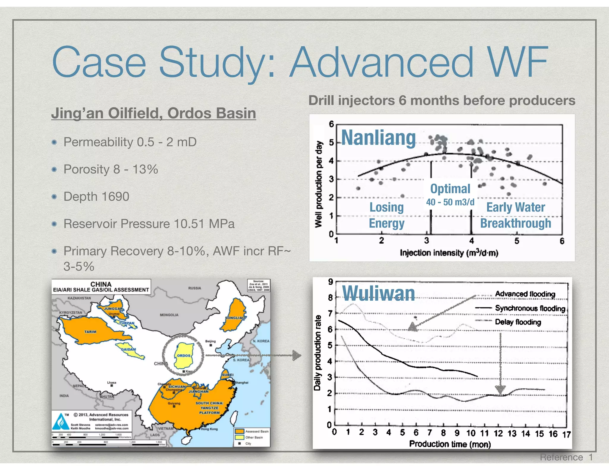Click the Porosity 8 - 13% bullet text

coord(111,169)
